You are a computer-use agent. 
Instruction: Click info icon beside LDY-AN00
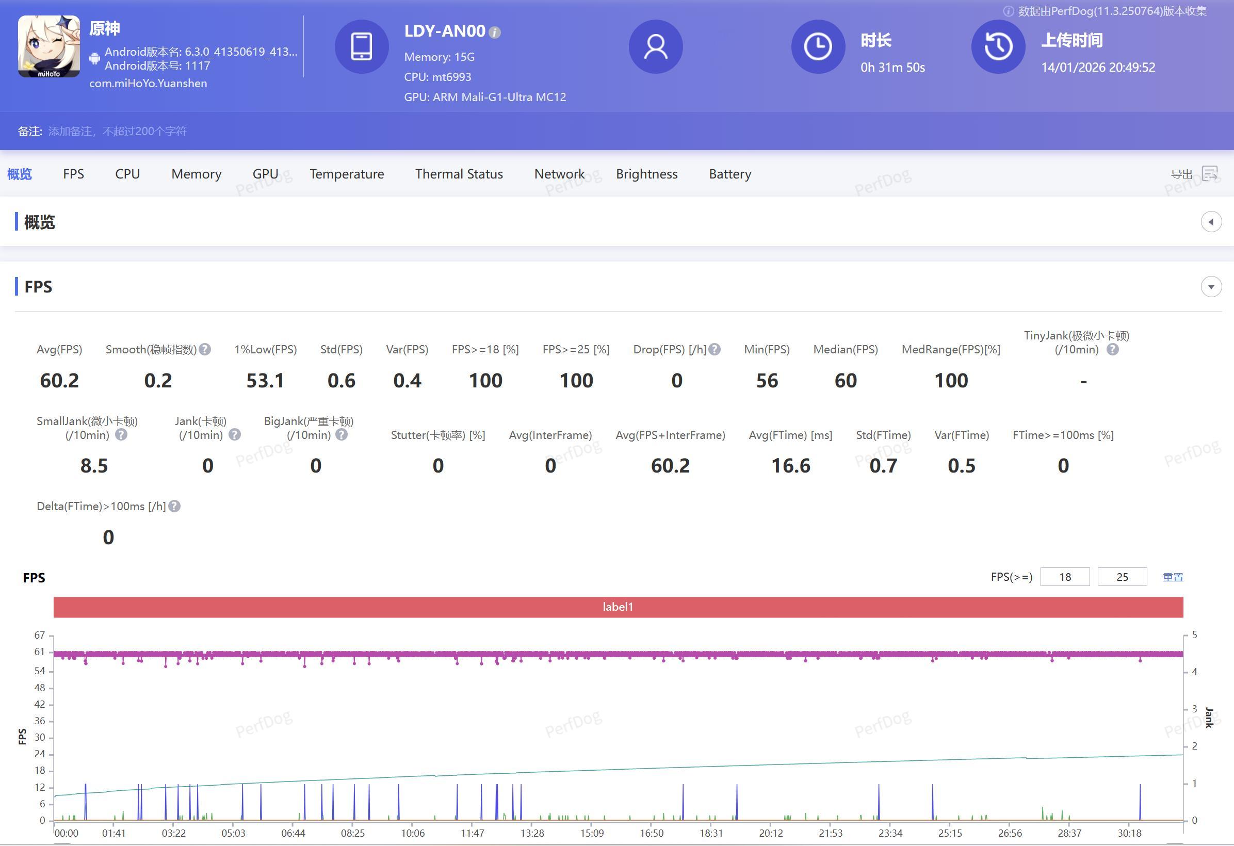(494, 33)
